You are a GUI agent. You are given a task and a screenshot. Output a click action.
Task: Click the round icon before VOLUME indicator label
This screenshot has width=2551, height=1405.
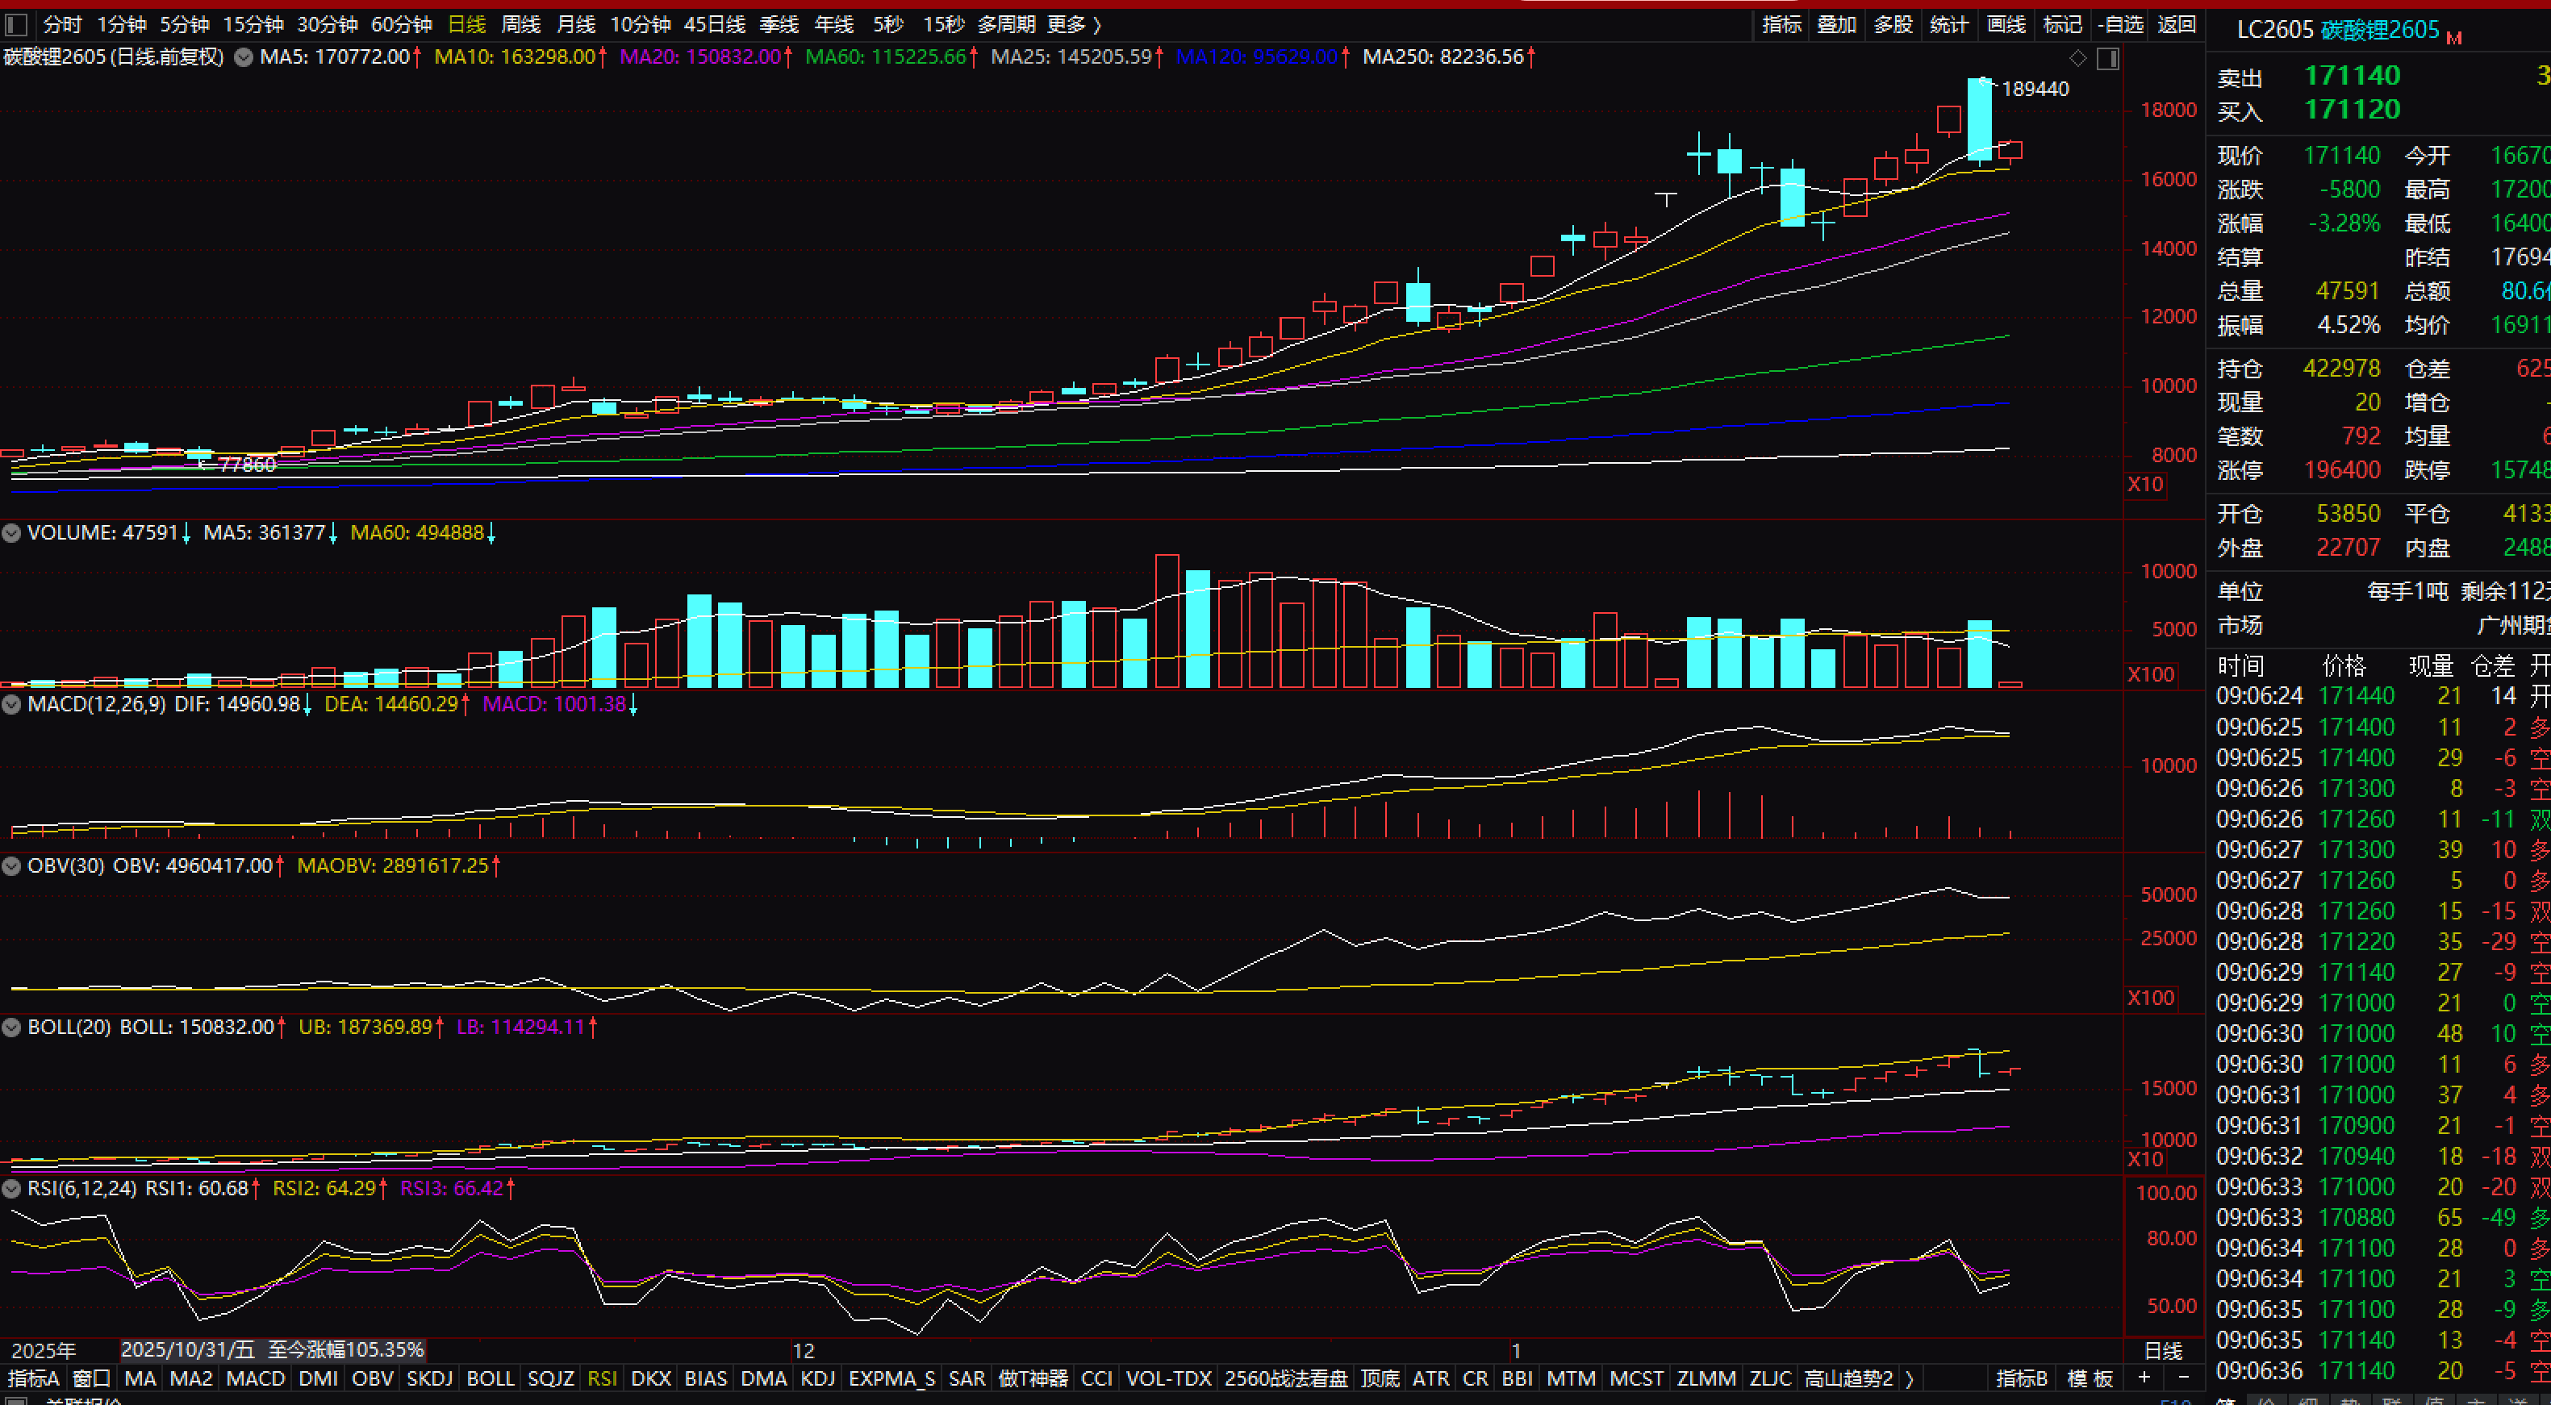tap(12, 532)
